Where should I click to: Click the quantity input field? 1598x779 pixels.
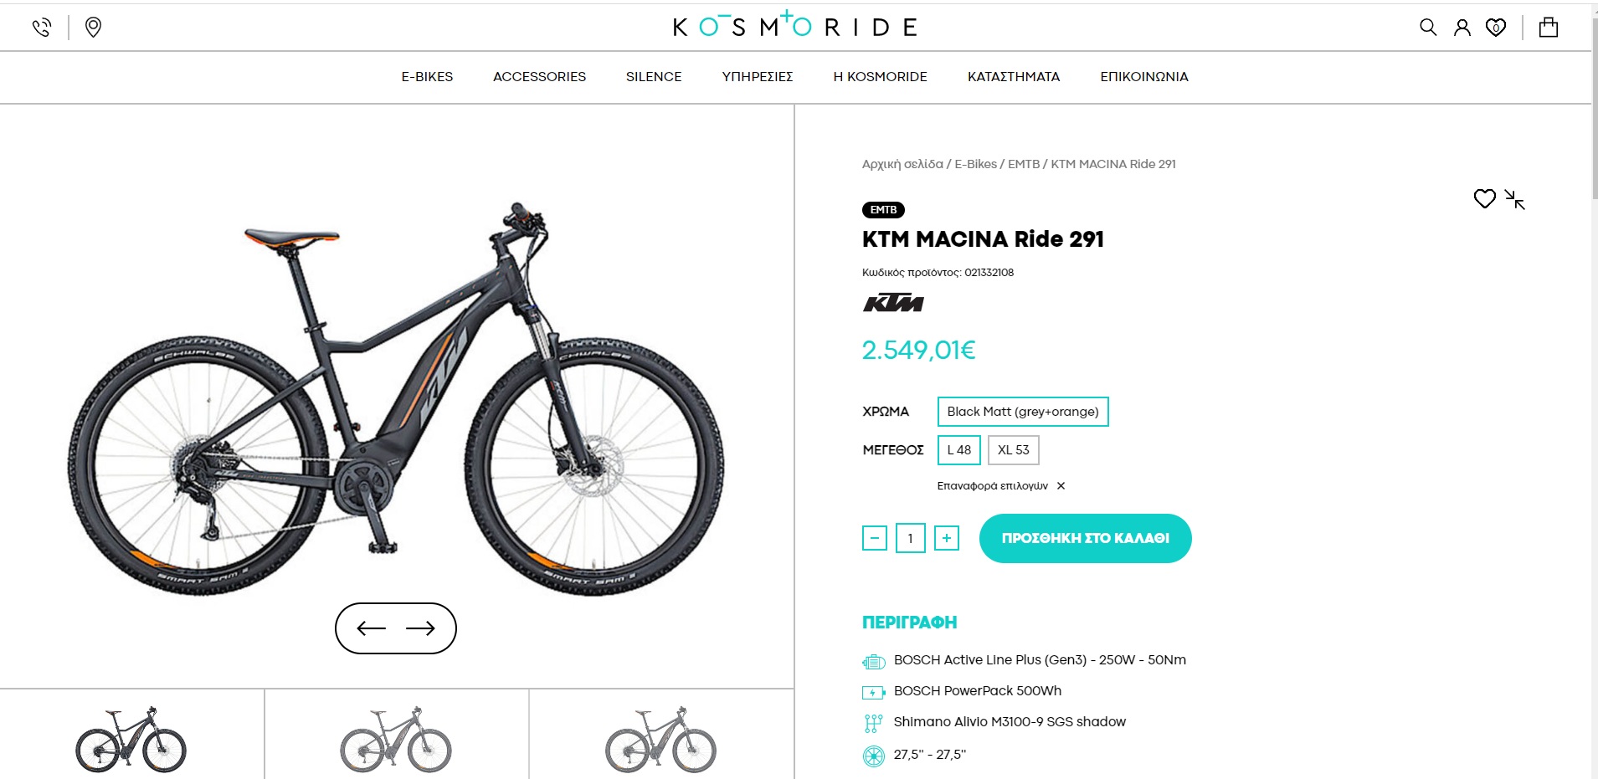(x=910, y=538)
